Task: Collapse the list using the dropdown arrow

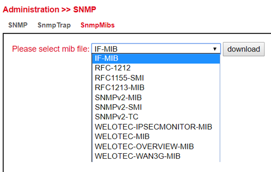Action: pyautogui.click(x=215, y=49)
